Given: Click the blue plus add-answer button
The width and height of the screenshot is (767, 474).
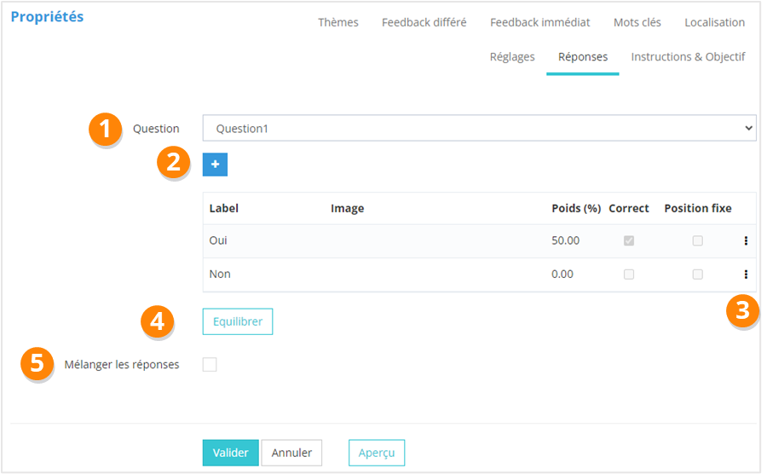Looking at the screenshot, I should click(215, 165).
